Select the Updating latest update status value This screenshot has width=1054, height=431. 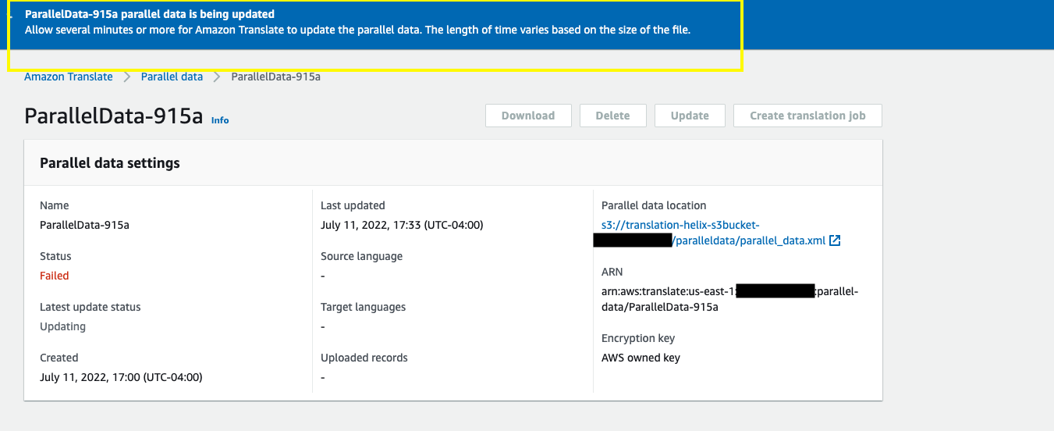(x=62, y=326)
